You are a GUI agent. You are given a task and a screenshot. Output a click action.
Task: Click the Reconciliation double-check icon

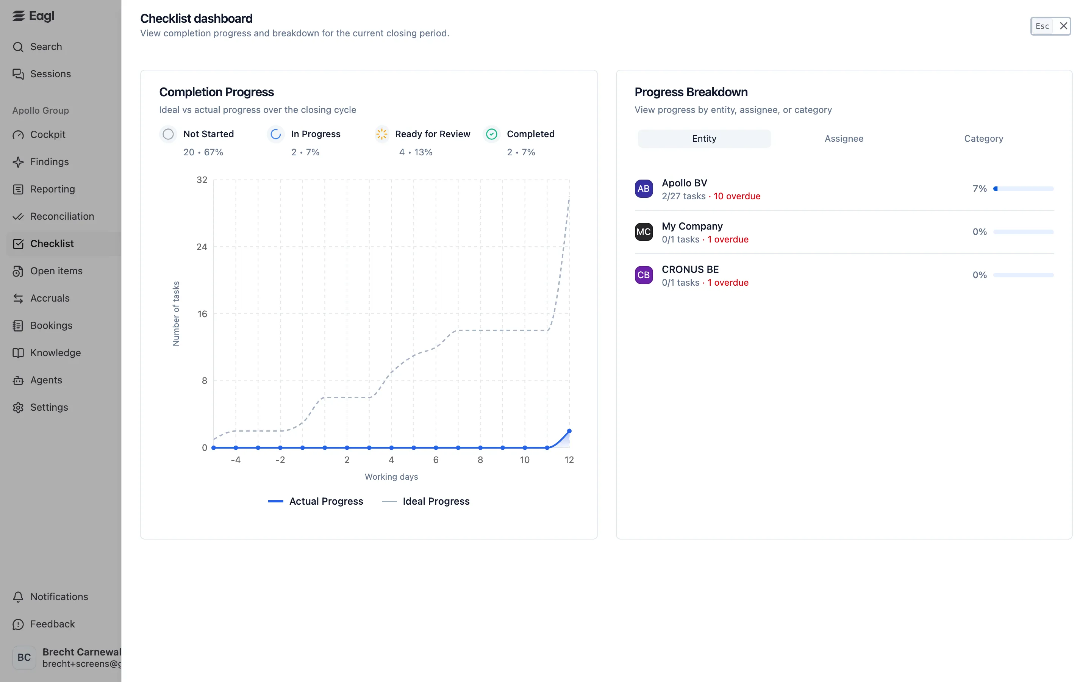tap(18, 216)
